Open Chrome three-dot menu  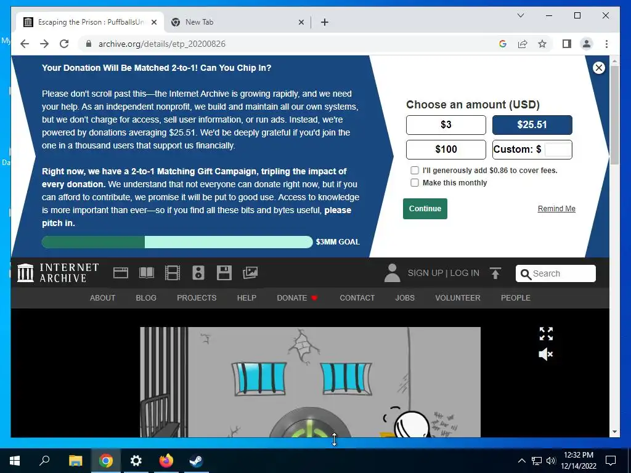[x=606, y=44]
